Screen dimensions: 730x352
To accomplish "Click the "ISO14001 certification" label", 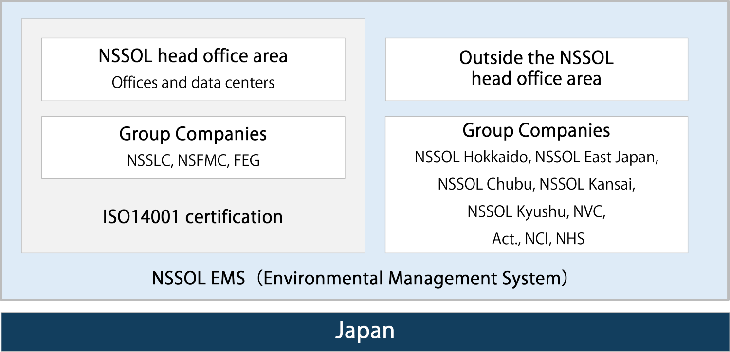I will [x=193, y=217].
